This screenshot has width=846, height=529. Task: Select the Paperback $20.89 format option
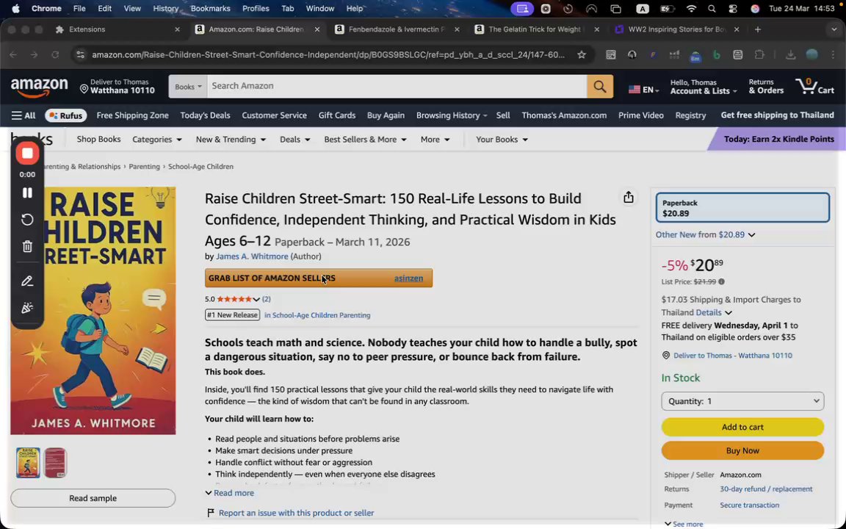tap(742, 208)
